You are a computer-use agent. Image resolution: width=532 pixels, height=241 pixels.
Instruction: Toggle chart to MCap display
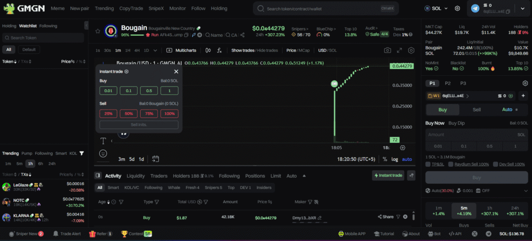[304, 50]
